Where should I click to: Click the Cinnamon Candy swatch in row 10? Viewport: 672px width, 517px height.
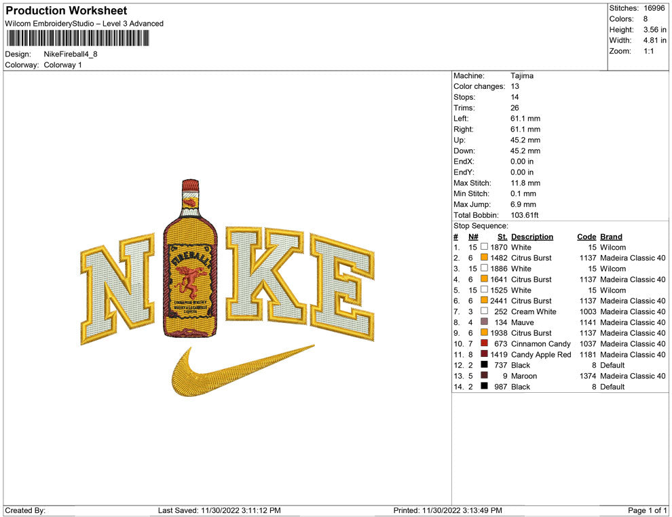click(484, 343)
